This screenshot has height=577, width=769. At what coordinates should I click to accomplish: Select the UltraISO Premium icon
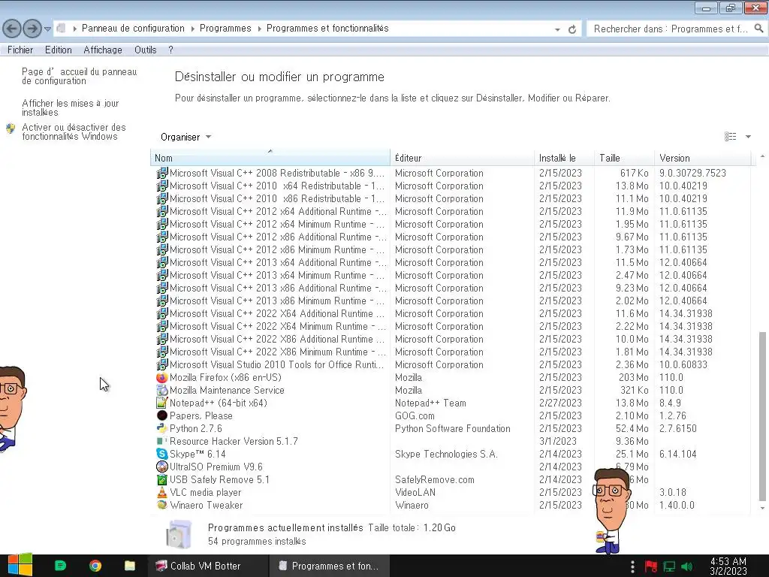[x=162, y=467]
